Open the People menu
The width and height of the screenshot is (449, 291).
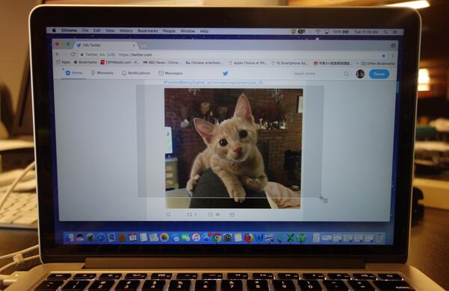click(169, 31)
